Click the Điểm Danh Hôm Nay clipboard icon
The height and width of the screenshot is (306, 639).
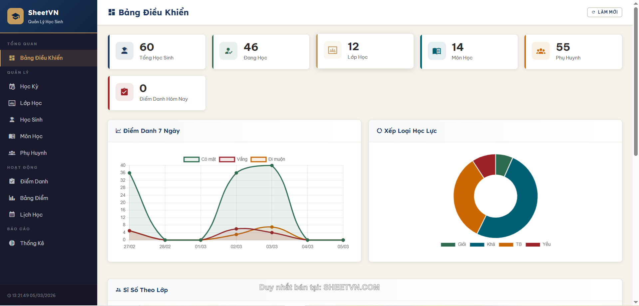pos(124,92)
